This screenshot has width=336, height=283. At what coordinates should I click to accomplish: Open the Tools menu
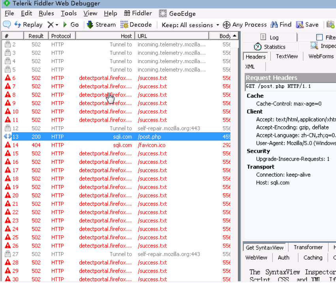coord(69,13)
